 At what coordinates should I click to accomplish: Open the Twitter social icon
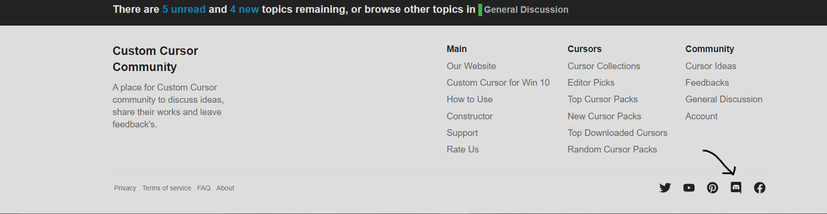point(665,188)
